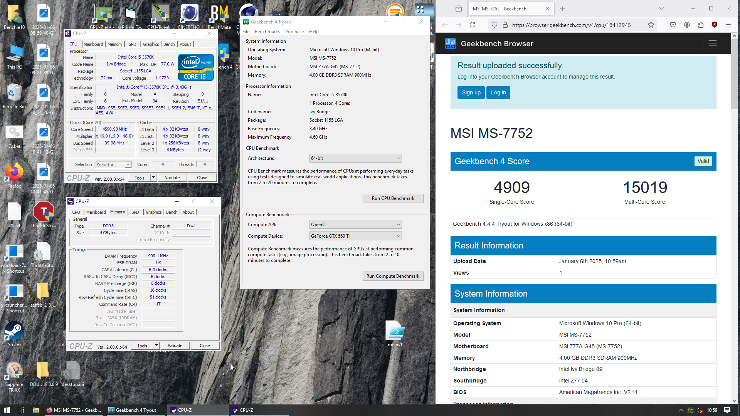Open File Explorer from the taskbar
This screenshot has height=416, width=740.
point(35,410)
